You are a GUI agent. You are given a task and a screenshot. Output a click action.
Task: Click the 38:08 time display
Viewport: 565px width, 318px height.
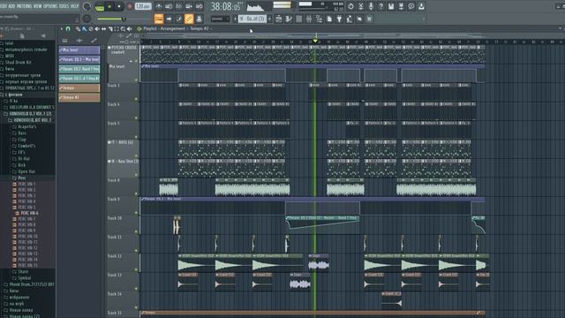[x=226, y=6]
